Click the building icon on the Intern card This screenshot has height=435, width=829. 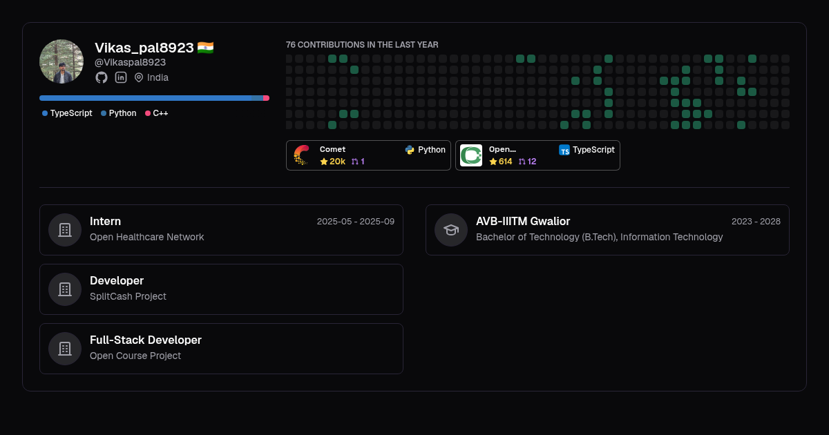click(x=65, y=230)
